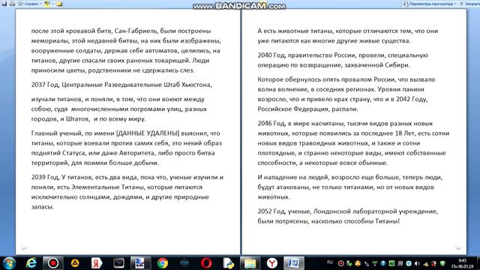The width and height of the screenshot is (480, 270).
Task: Open Параметры просмотра view options
Action: [x=430, y=4]
